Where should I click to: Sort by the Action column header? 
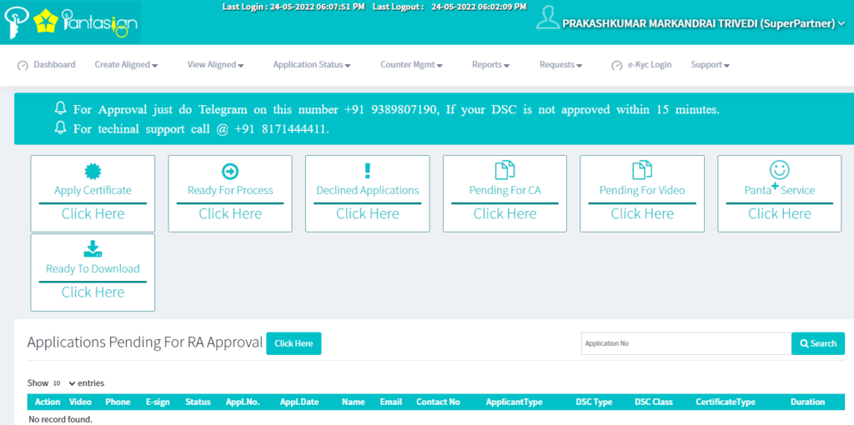48,402
